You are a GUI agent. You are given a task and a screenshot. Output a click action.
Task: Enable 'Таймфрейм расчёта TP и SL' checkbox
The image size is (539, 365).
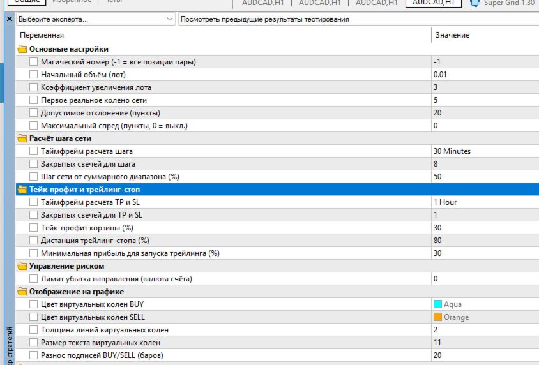click(33, 202)
